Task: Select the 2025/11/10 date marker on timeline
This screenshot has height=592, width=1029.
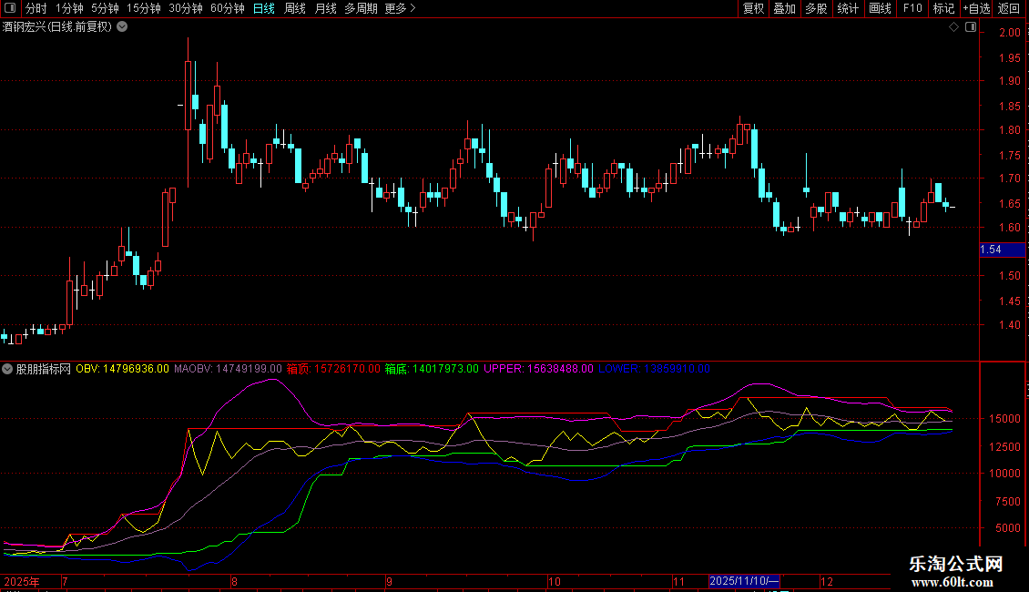Action: click(x=744, y=581)
